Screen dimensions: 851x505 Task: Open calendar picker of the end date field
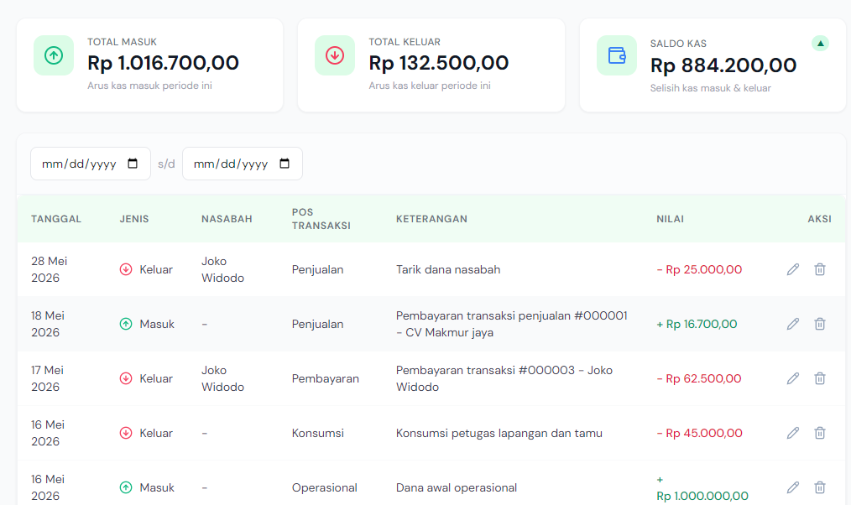[x=285, y=164]
